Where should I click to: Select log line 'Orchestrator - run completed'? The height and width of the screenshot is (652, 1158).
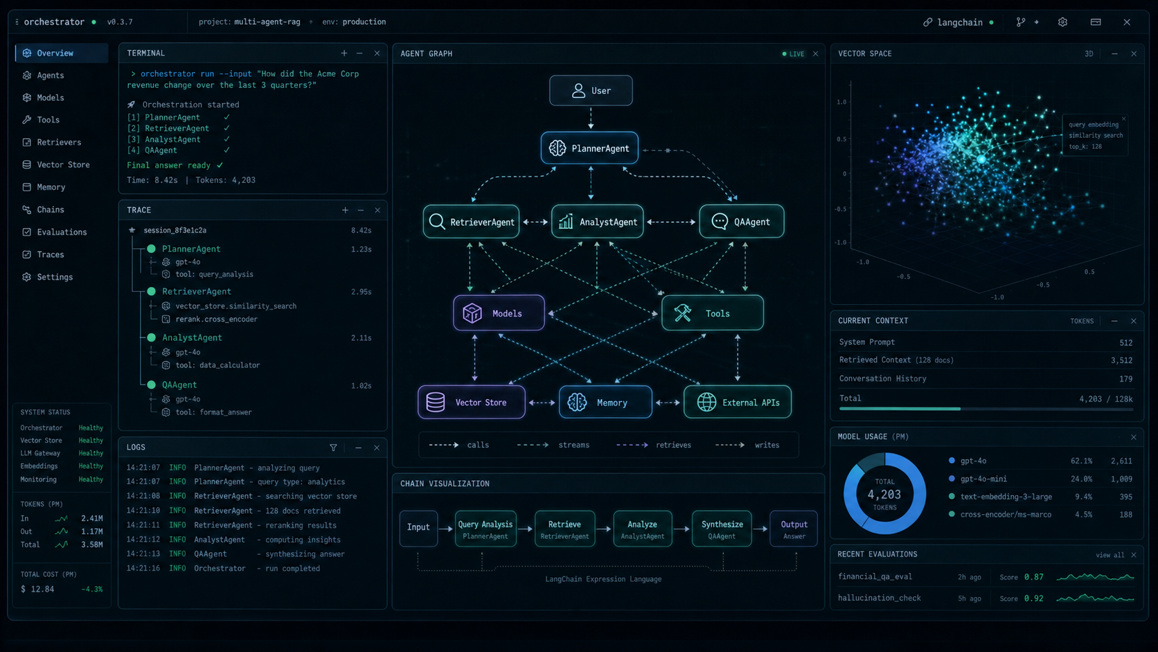pos(223,568)
